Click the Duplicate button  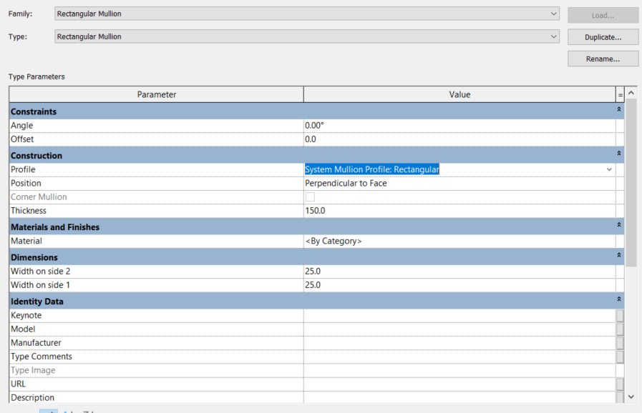click(602, 36)
